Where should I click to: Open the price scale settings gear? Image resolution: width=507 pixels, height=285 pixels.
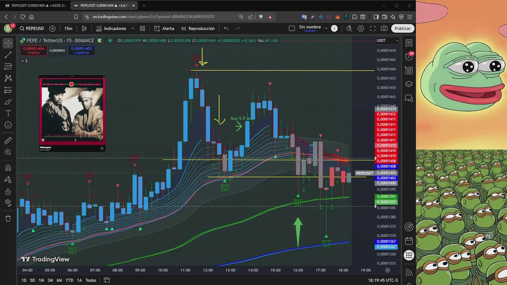tap(388, 270)
